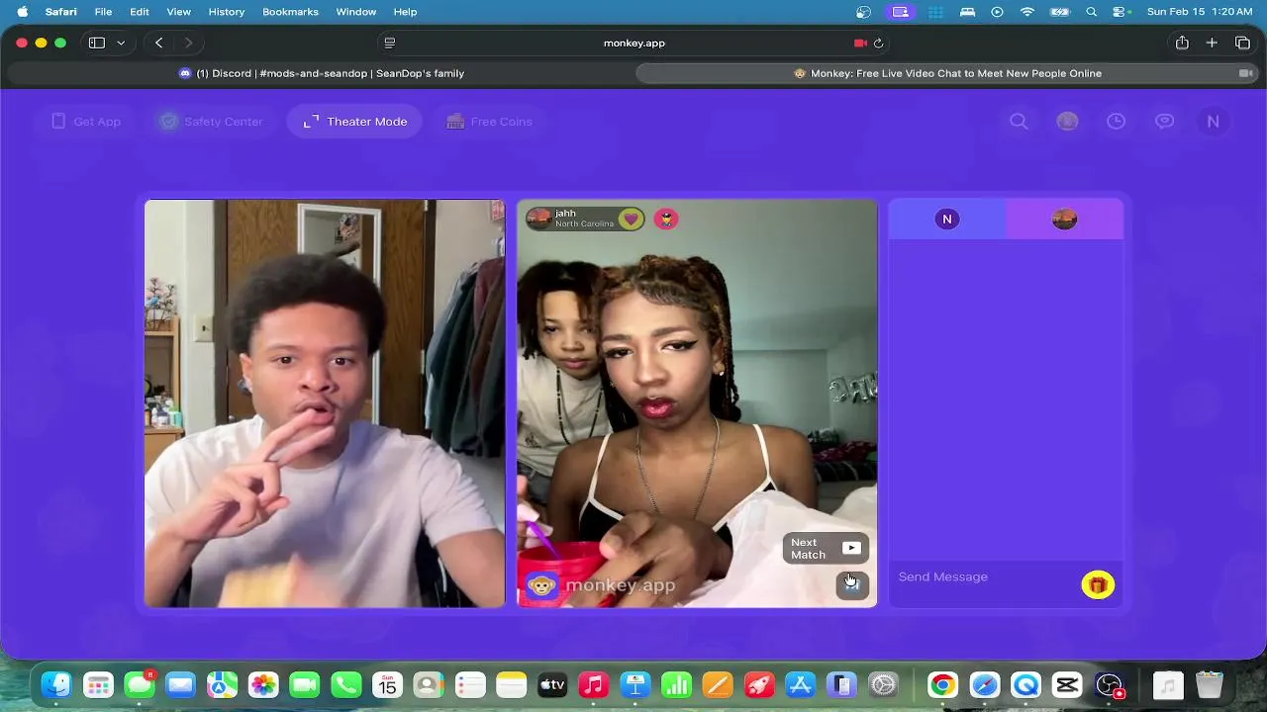The width and height of the screenshot is (1267, 712).
Task: Open the View menu
Action: click(x=178, y=12)
